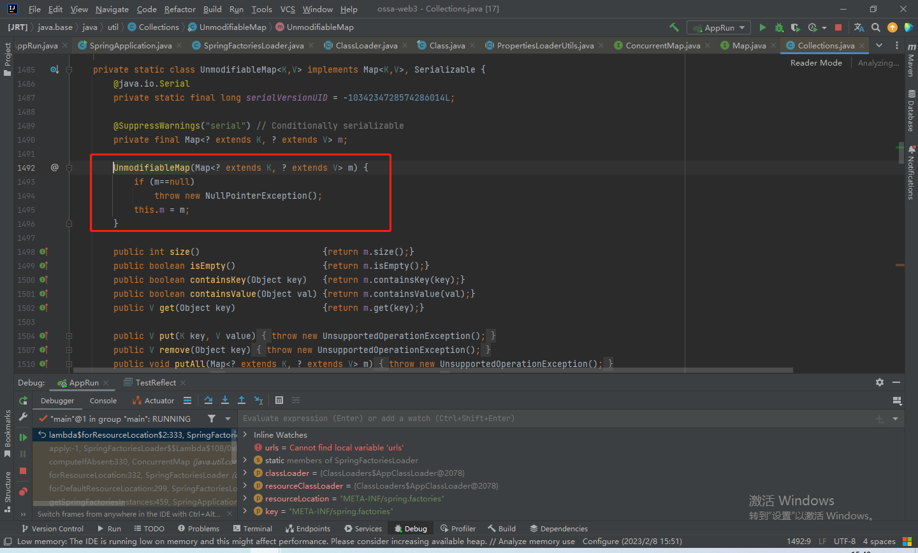
Task: Click the Step Into debugger icon
Action: pyautogui.click(x=225, y=400)
